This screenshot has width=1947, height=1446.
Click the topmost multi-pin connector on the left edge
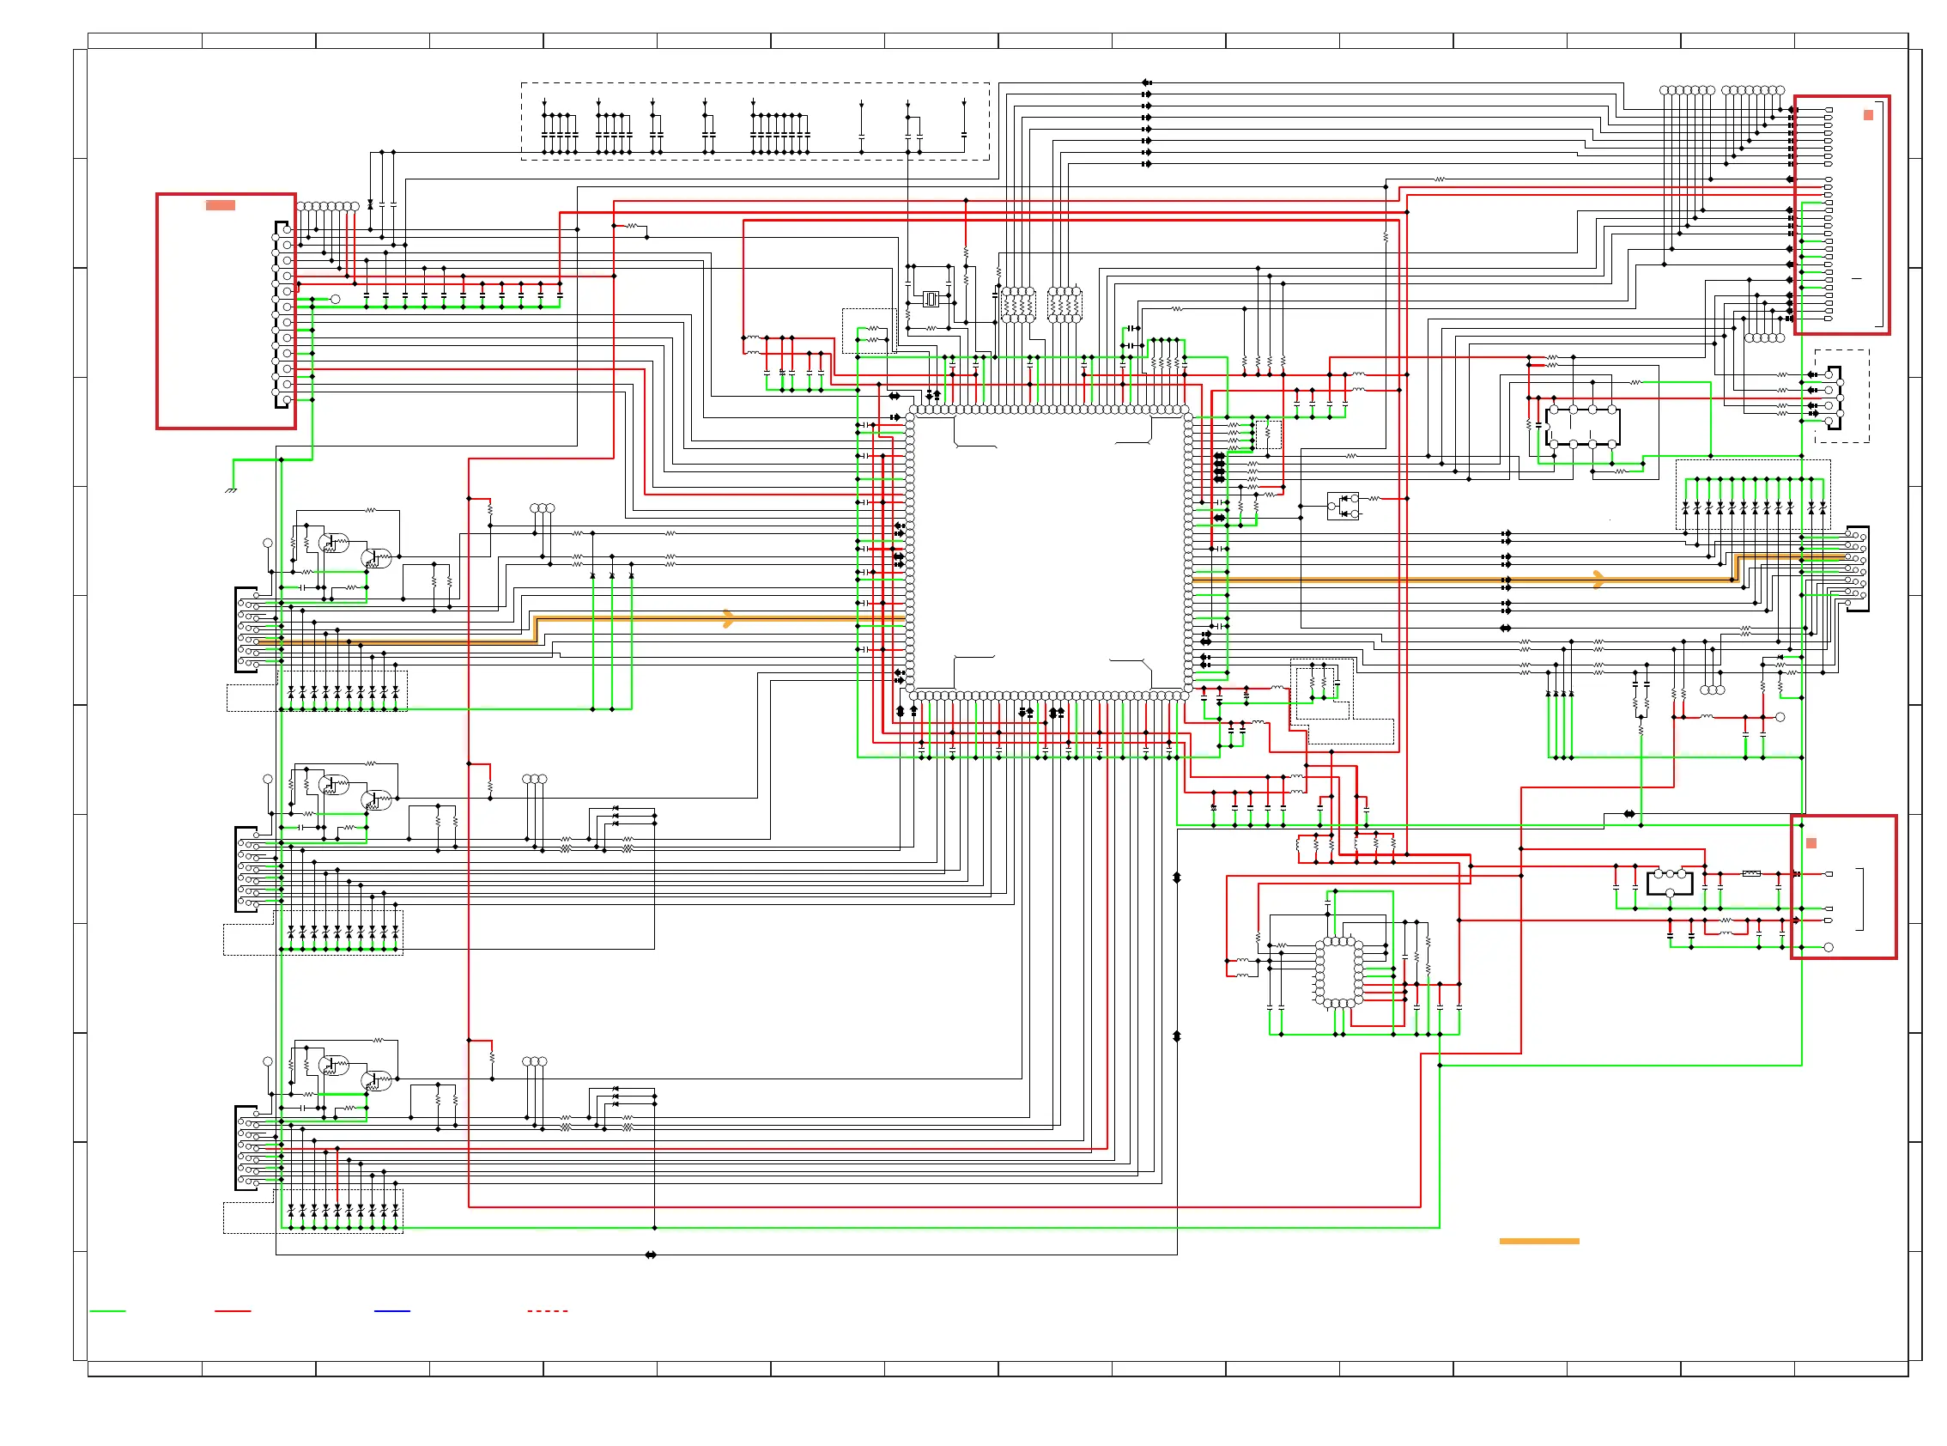pyautogui.click(x=247, y=629)
